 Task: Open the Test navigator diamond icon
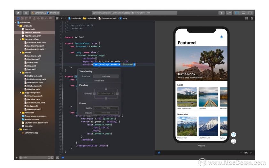38,18
